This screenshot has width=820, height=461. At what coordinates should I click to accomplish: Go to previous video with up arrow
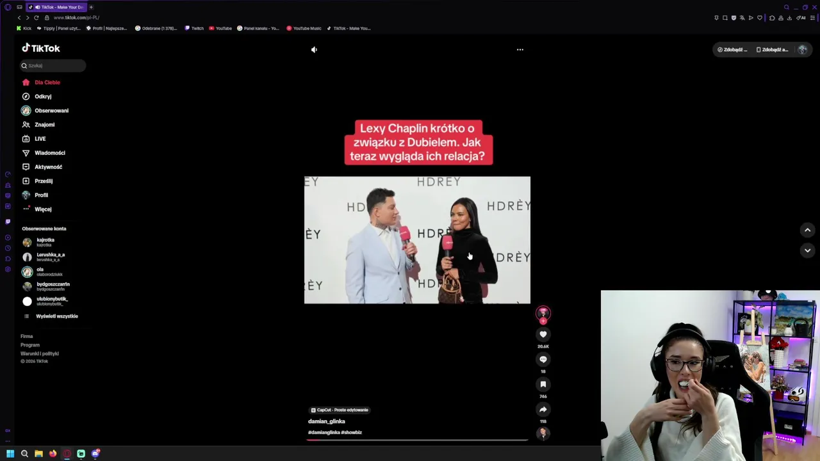807,230
